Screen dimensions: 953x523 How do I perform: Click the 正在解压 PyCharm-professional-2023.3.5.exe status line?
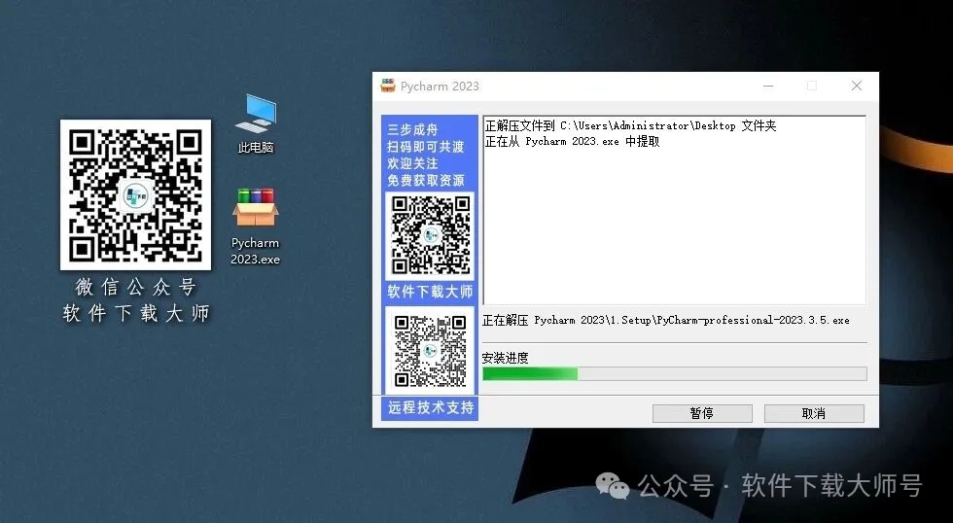665,320
